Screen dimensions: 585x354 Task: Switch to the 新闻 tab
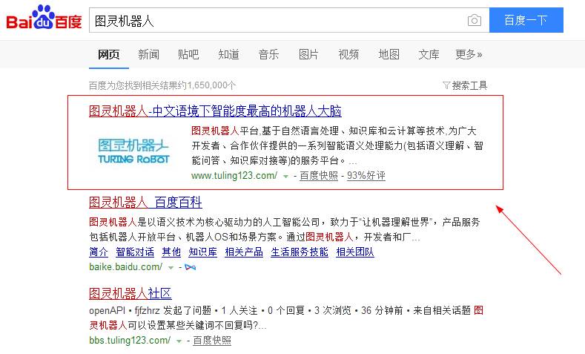pos(148,54)
